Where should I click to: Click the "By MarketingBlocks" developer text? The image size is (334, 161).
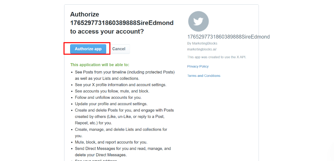click(202, 43)
